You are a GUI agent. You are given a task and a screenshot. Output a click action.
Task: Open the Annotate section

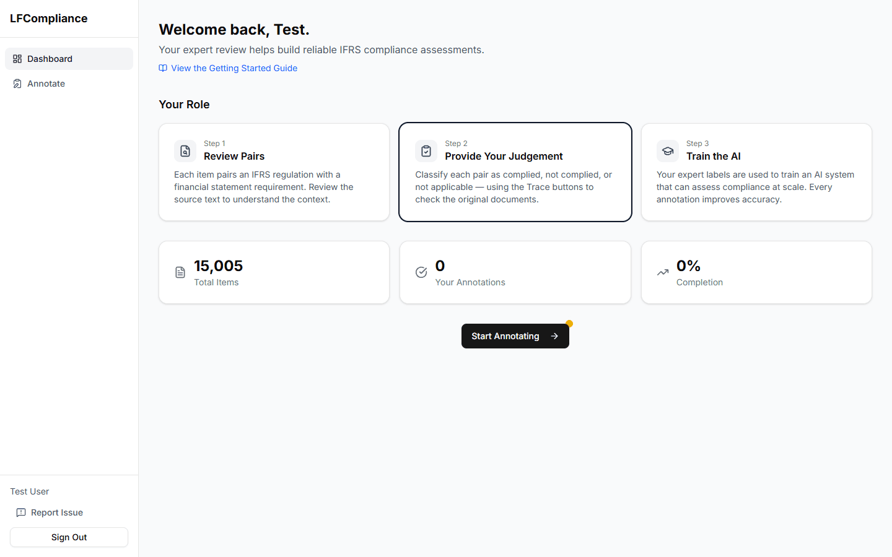[46, 83]
